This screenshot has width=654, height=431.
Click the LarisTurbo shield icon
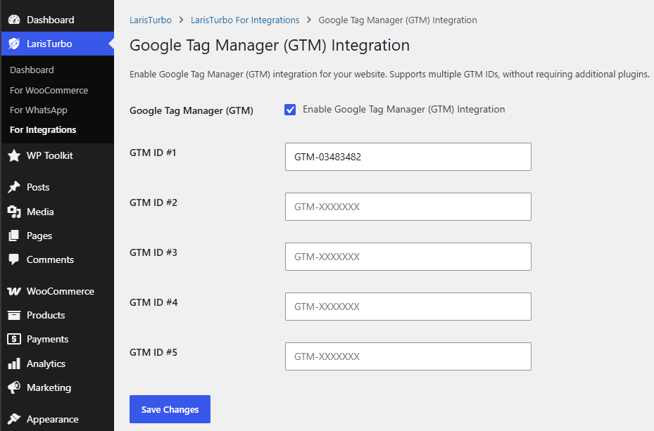pyautogui.click(x=14, y=44)
